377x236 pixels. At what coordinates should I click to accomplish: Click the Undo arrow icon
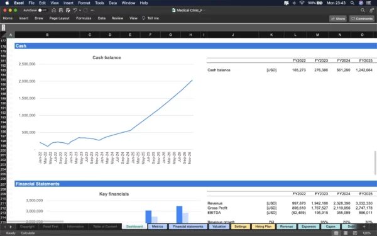pos(75,10)
